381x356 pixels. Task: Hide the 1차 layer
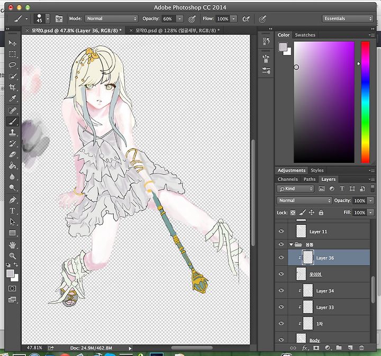281,323
